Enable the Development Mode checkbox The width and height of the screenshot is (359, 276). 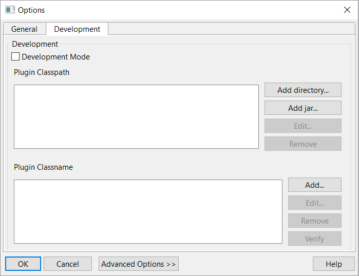[x=15, y=57]
